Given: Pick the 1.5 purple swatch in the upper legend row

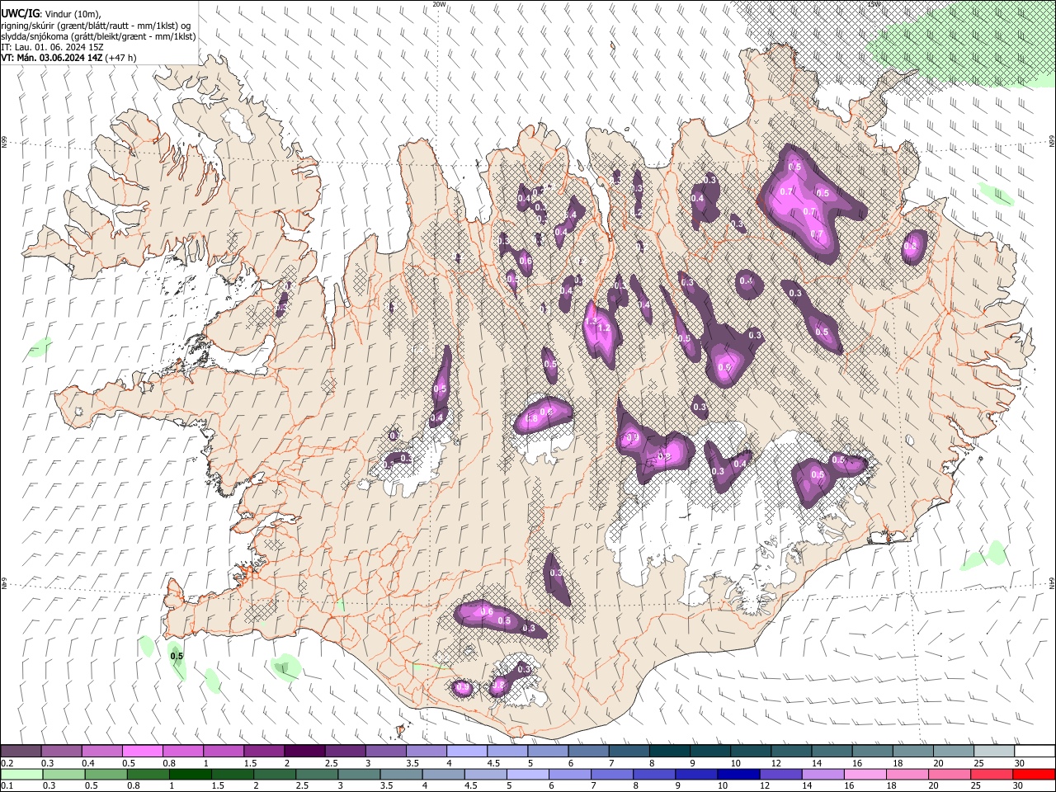Looking at the screenshot, I should (264, 752).
